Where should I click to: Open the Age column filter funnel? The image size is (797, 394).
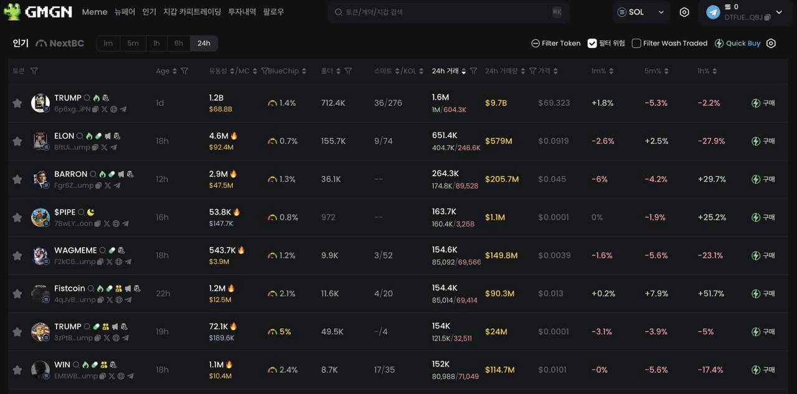(x=184, y=71)
